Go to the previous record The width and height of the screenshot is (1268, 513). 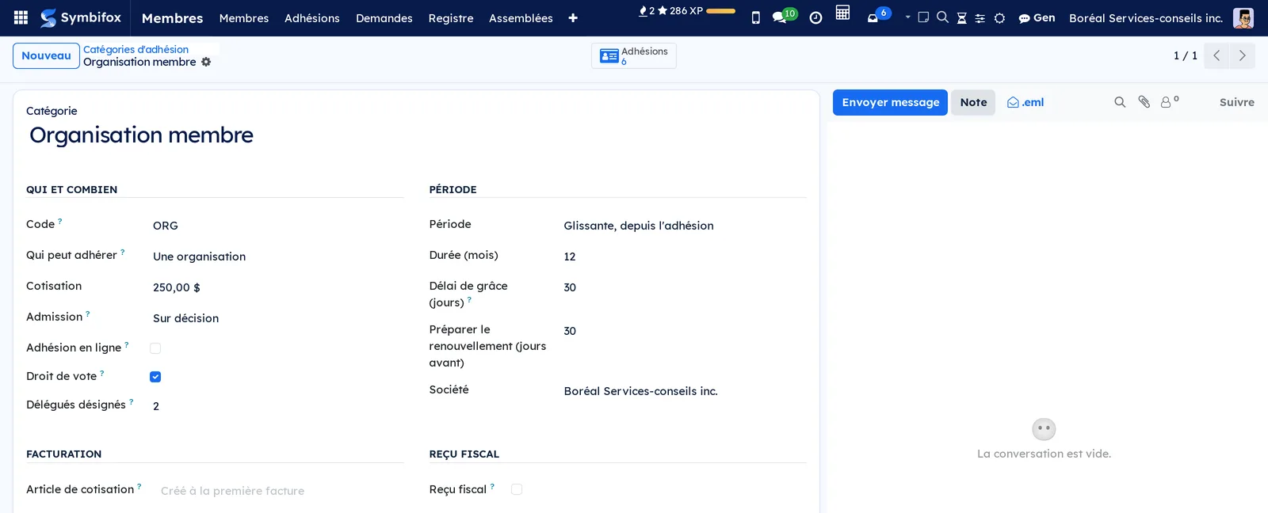1216,55
